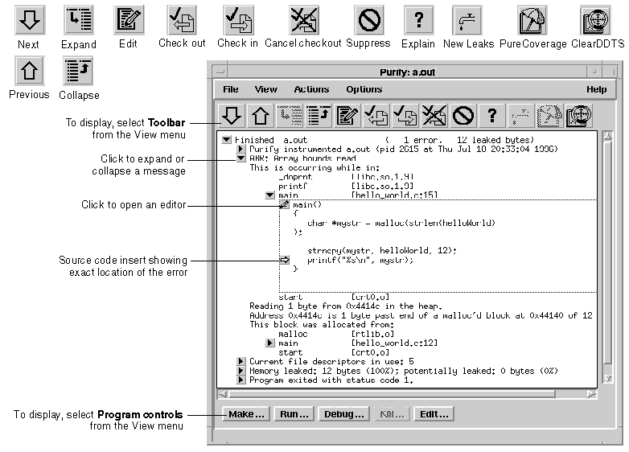
Task: Click the large Check out icon in legend
Action: click(182, 20)
